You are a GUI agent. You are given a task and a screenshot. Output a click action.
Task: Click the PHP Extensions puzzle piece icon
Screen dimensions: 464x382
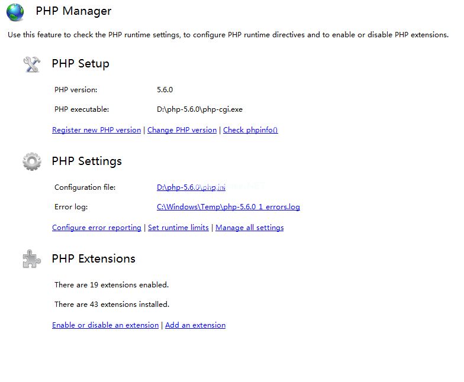[x=32, y=259]
